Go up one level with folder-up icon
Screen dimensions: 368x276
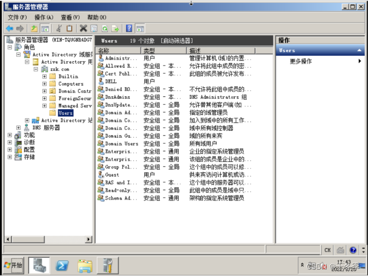click(x=34, y=29)
